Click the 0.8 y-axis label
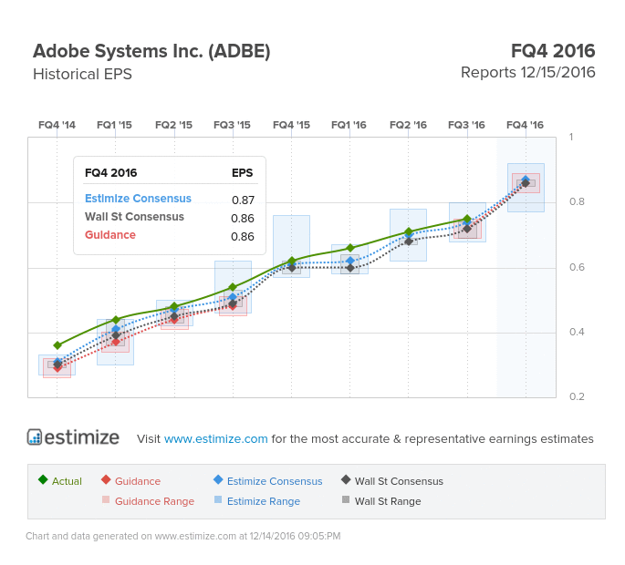Viewport: 625px width, 565px height. pyautogui.click(x=577, y=202)
